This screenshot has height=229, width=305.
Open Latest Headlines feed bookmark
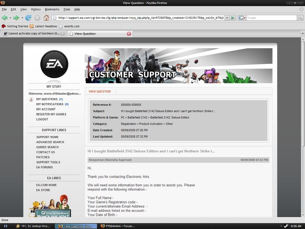[x=43, y=26]
